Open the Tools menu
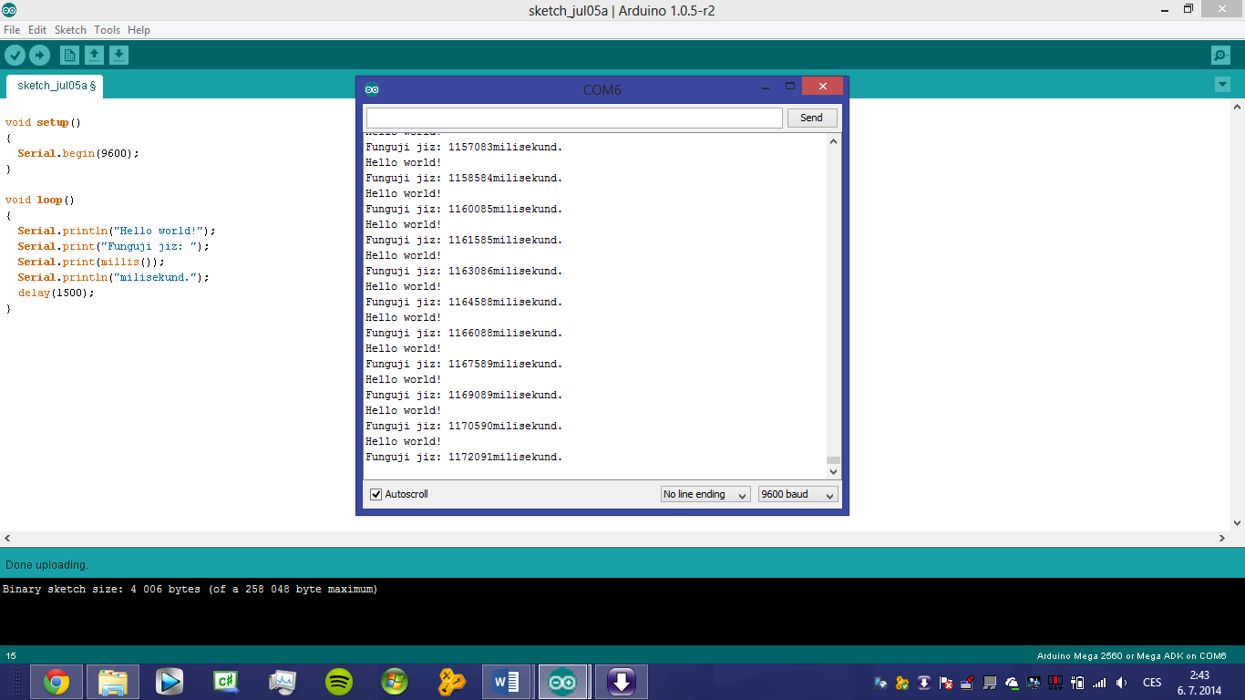The image size is (1245, 700). (x=107, y=29)
